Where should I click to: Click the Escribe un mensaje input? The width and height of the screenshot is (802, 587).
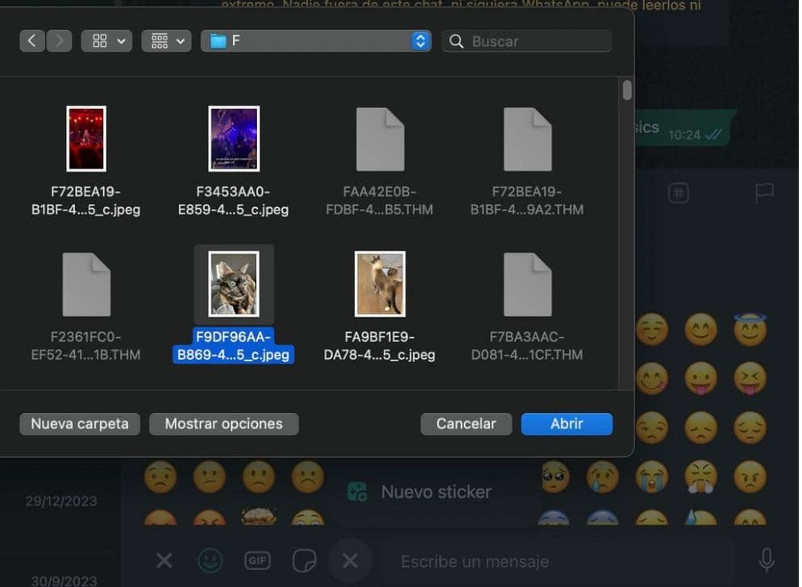(560, 561)
